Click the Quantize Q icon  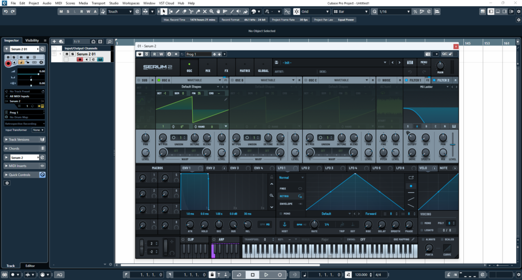click(x=375, y=11)
